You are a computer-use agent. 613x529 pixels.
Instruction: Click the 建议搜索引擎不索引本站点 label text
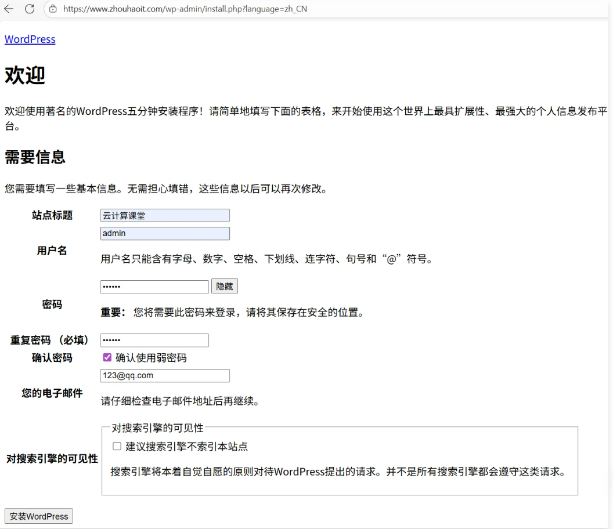pyautogui.click(x=187, y=447)
